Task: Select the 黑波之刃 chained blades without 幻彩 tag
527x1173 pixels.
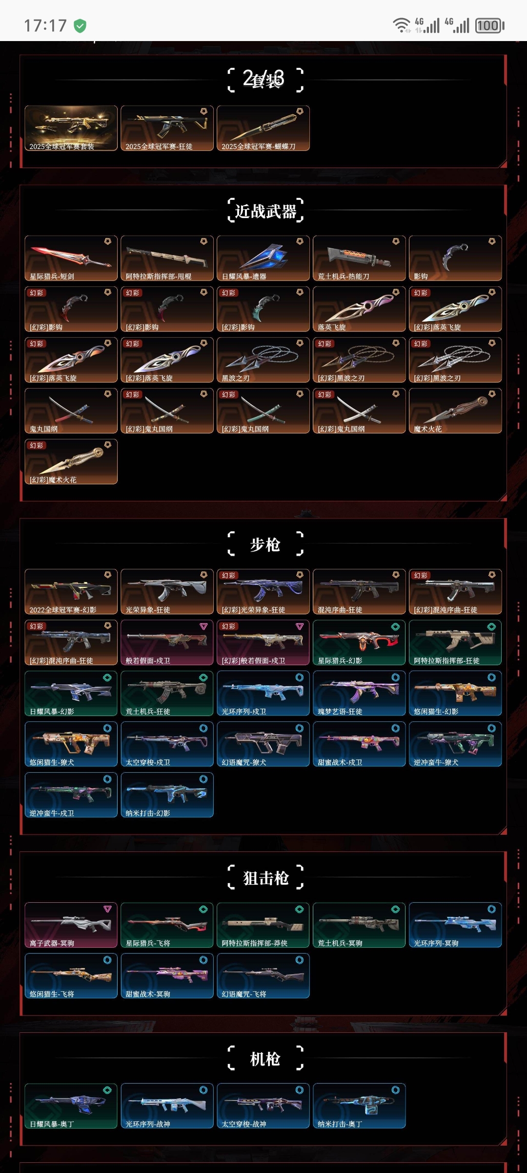Action: point(263,360)
